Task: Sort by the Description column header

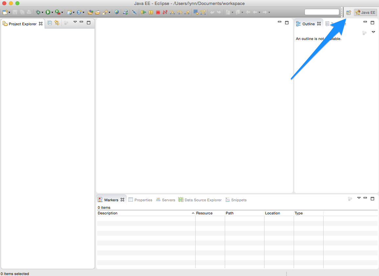Action: pos(146,213)
